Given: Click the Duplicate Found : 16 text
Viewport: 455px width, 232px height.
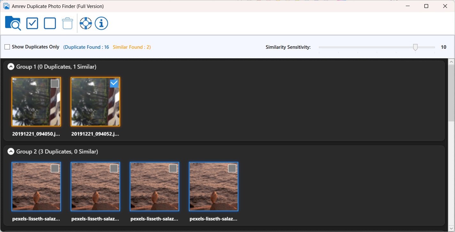Looking at the screenshot, I should pos(86,47).
